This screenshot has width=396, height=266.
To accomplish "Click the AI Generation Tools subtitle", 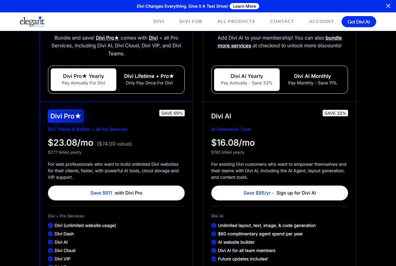I will (x=231, y=129).
